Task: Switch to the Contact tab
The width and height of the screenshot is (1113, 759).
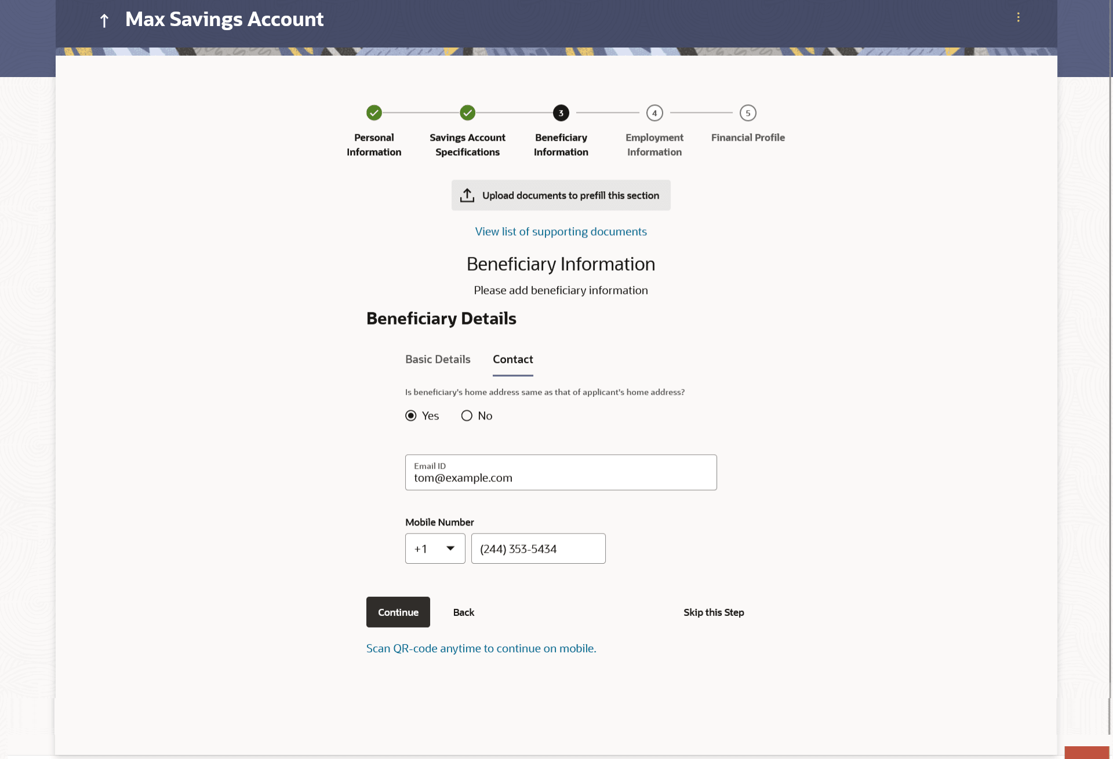Action: click(x=512, y=359)
